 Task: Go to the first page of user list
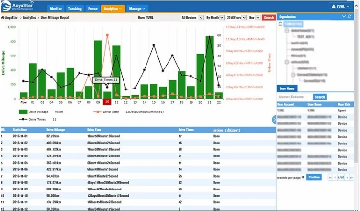pos(331,178)
